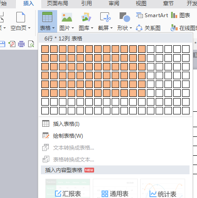Image resolution: width=197 pixels, height=198 pixels.
Task: Click the Export to PDF icon
Action: coord(12,44)
